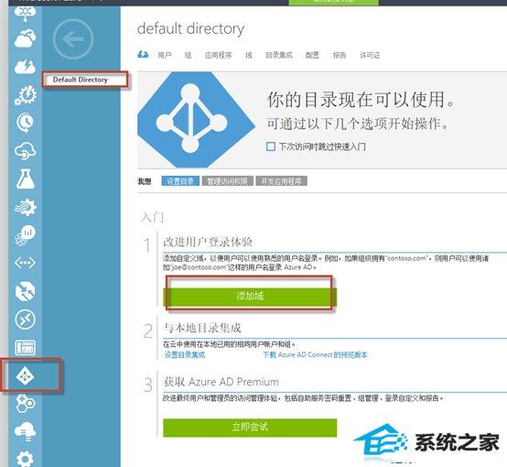Open the hexagons with plus marketplace icon
Viewport: 507px width, 467px height.
tap(26, 404)
